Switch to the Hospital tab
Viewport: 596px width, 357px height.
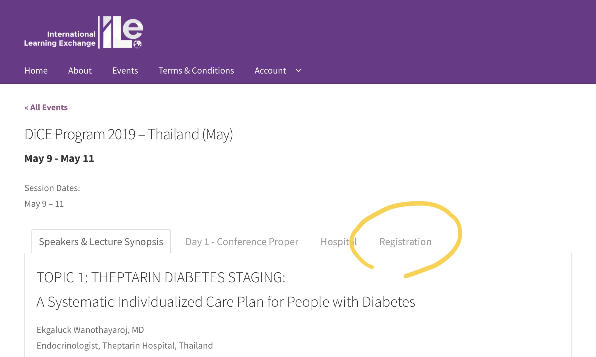[339, 242]
